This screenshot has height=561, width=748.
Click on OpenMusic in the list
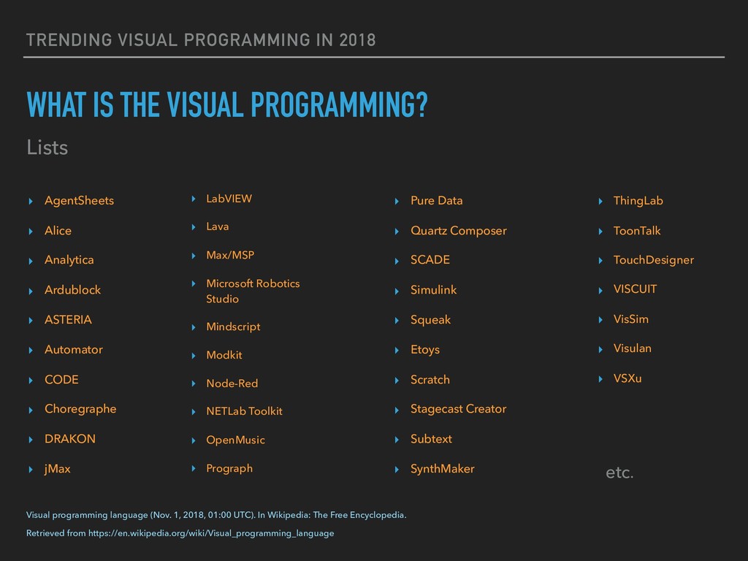coord(235,440)
